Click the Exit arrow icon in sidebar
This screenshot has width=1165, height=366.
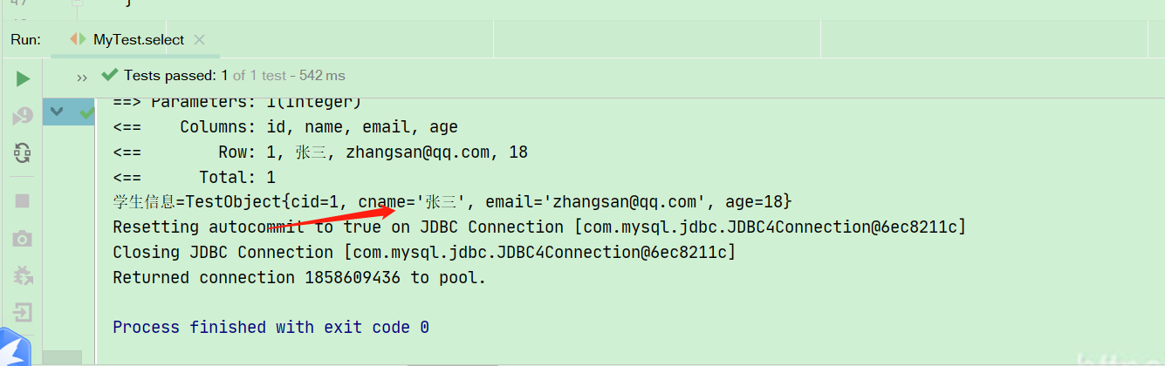(x=23, y=312)
